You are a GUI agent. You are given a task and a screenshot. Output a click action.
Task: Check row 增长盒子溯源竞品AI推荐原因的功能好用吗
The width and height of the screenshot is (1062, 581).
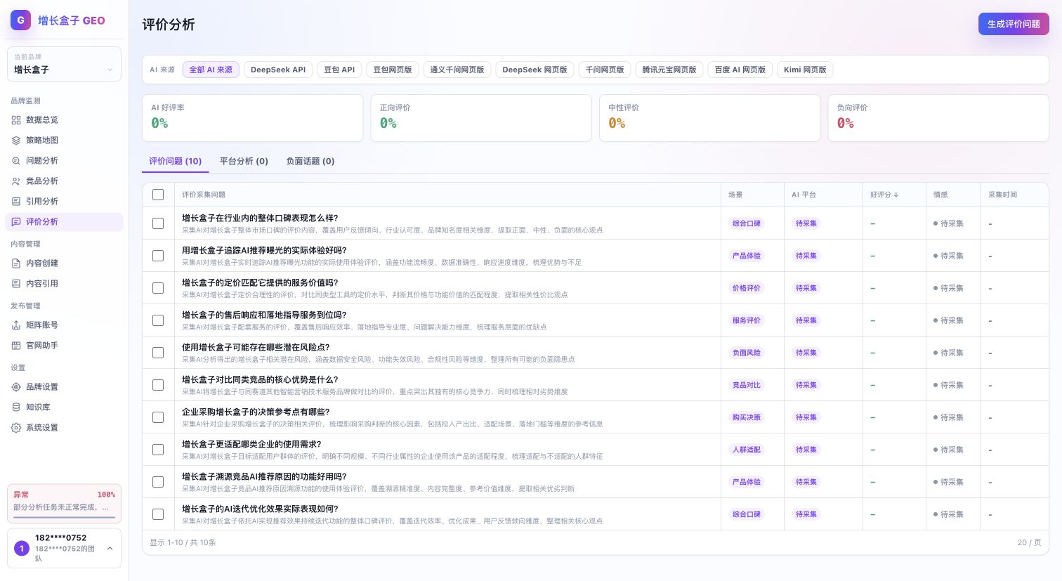158,482
